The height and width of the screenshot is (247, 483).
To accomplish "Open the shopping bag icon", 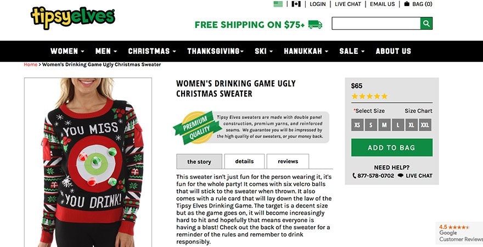I will [407, 4].
